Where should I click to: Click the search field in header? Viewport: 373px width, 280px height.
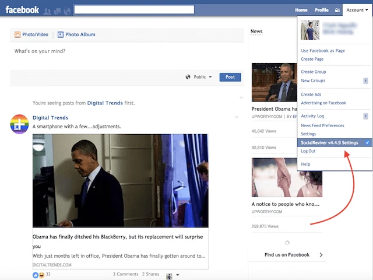pyautogui.click(x=134, y=10)
